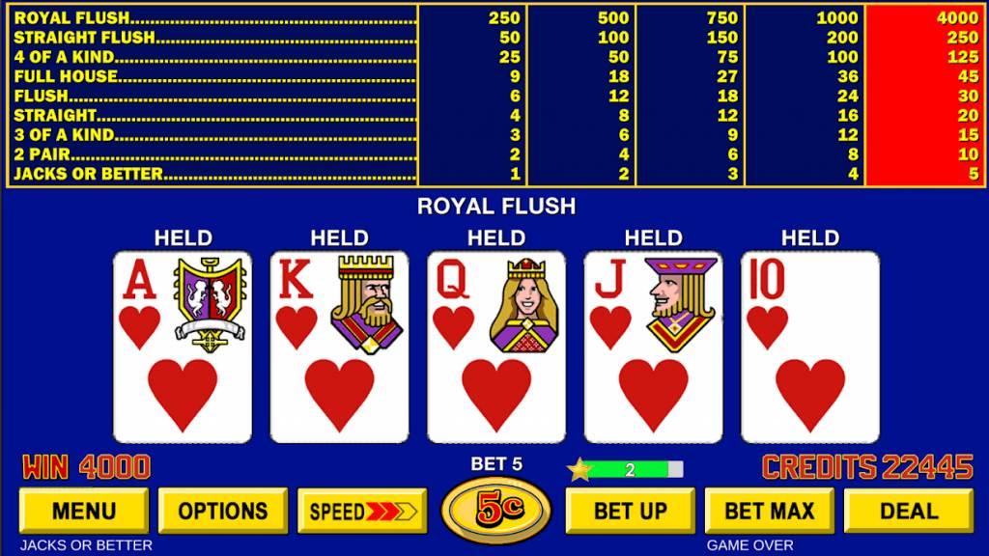Click the CREDITS 22445 display
The width and height of the screenshot is (989, 556).
[867, 467]
